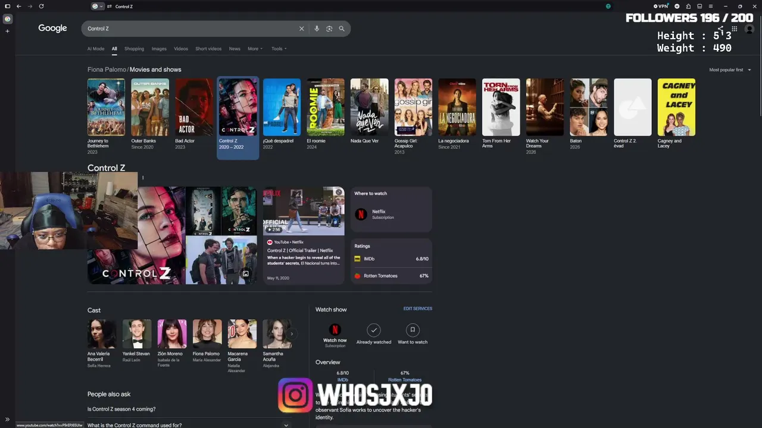Open the Google homepage logo
This screenshot has height=428, width=762.
52,29
